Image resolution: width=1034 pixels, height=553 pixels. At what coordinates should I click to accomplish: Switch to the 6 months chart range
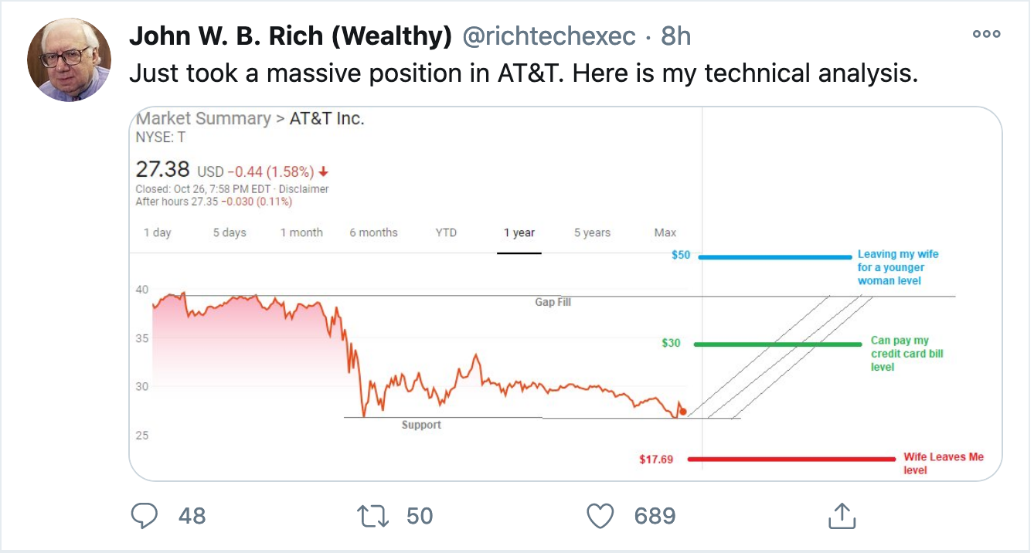(373, 232)
